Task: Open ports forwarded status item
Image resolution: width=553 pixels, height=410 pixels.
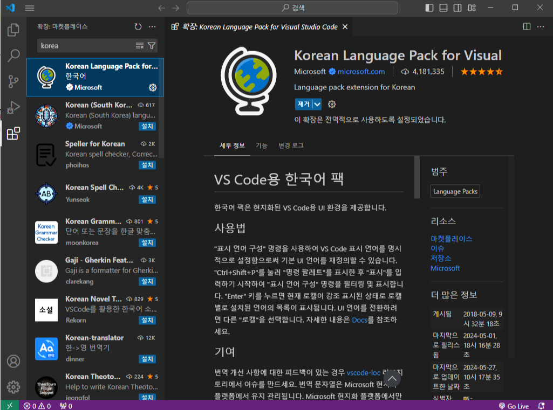Action: click(x=66, y=406)
